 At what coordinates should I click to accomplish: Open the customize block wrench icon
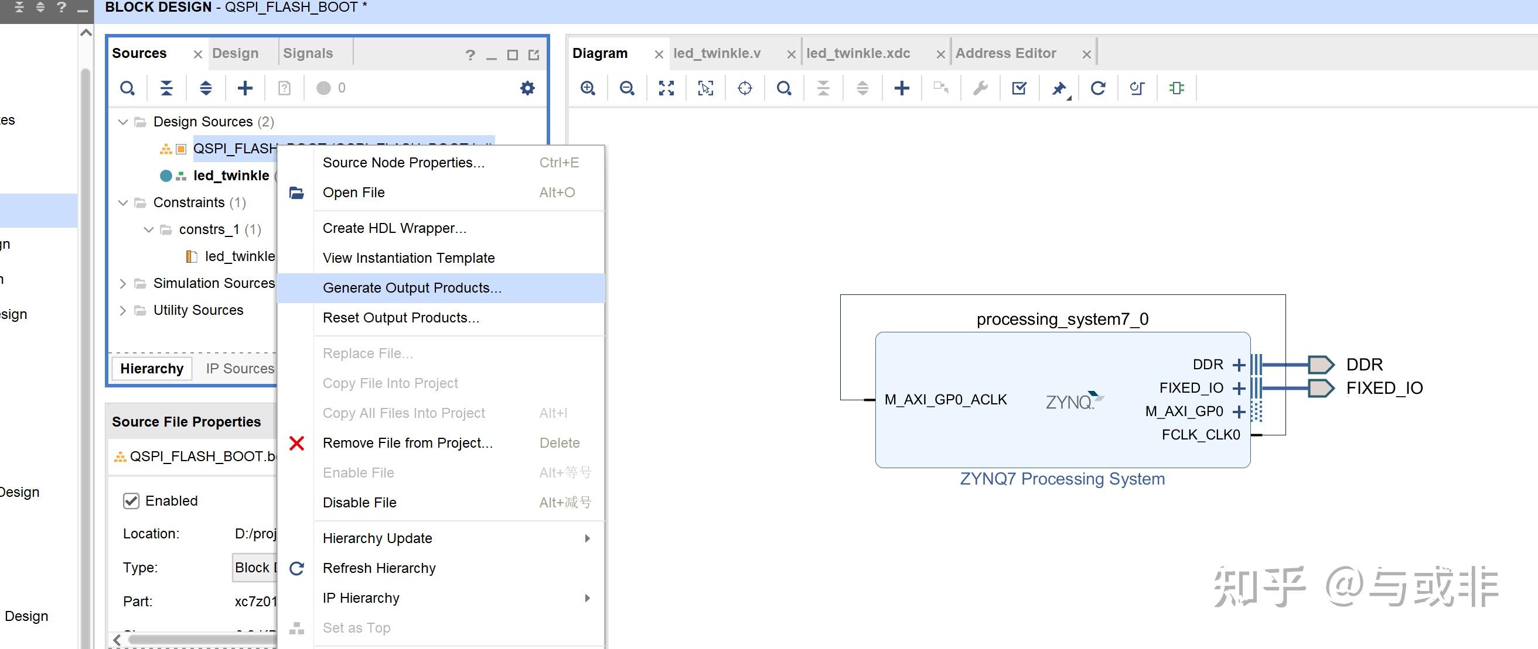point(980,88)
